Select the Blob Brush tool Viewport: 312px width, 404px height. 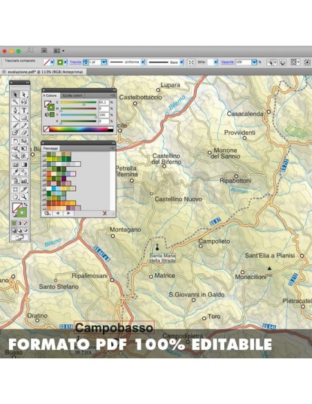pos(15,132)
